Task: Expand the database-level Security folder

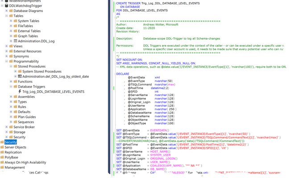Action: click(x=7, y=137)
